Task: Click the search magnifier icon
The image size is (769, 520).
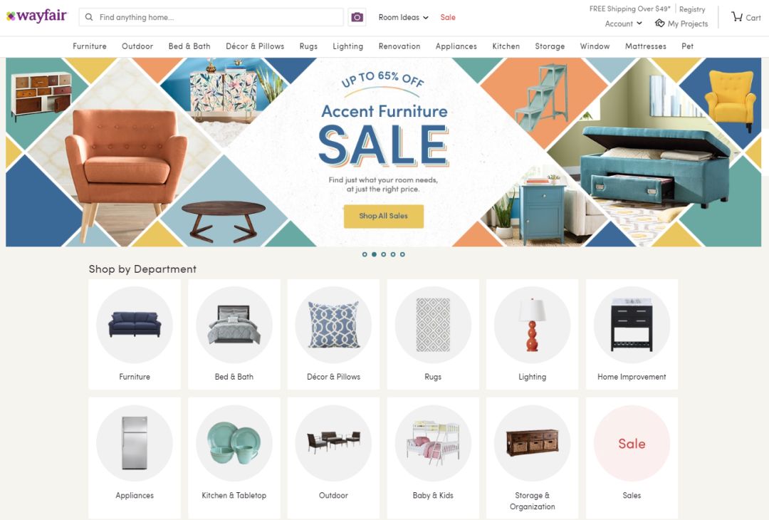Action: pyautogui.click(x=89, y=17)
